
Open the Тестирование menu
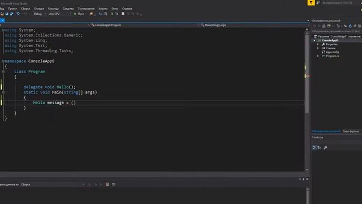click(86, 8)
